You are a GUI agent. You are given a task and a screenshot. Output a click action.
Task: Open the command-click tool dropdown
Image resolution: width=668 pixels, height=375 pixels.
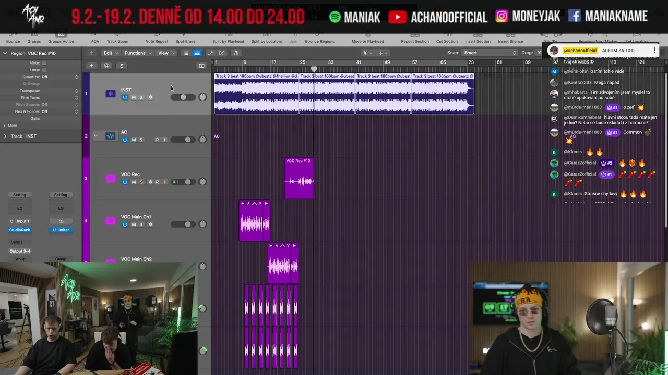383,53
